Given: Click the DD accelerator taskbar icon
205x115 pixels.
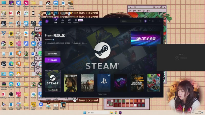Looking at the screenshot, I should (120, 112).
